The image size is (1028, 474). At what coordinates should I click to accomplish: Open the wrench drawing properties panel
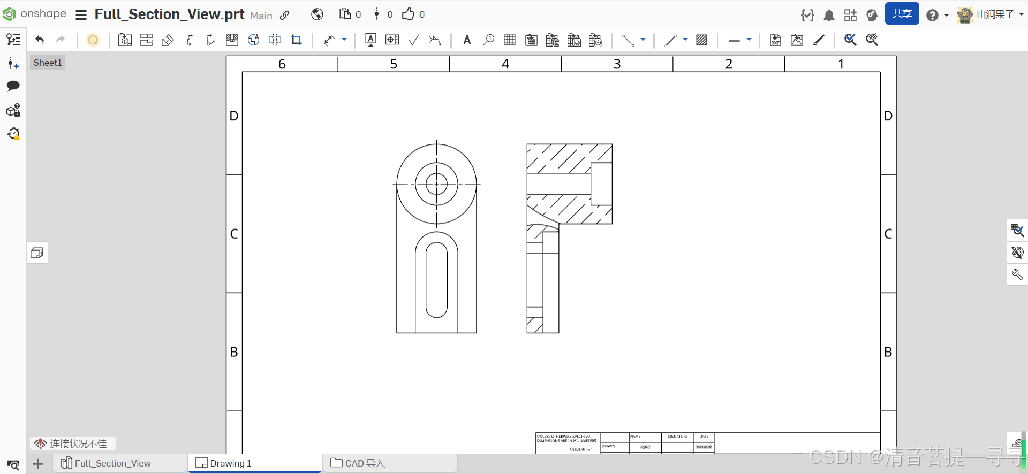pyautogui.click(x=1017, y=275)
